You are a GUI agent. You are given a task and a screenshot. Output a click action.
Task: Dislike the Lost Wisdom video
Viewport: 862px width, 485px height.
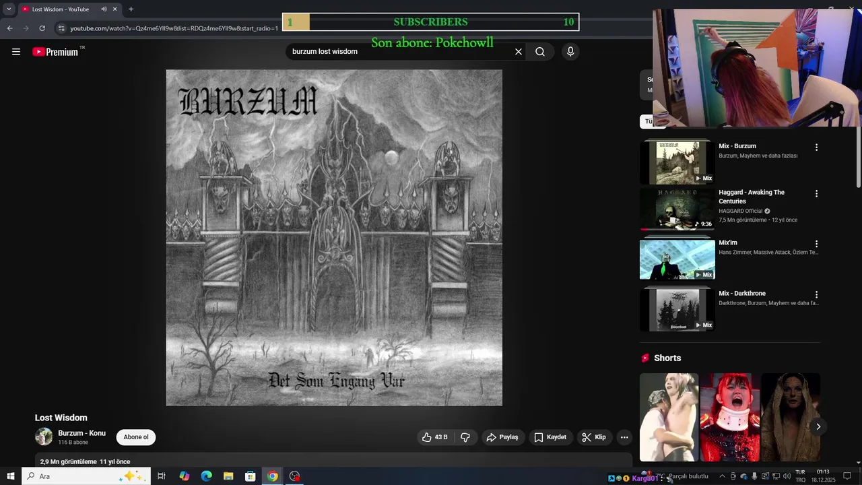465,437
